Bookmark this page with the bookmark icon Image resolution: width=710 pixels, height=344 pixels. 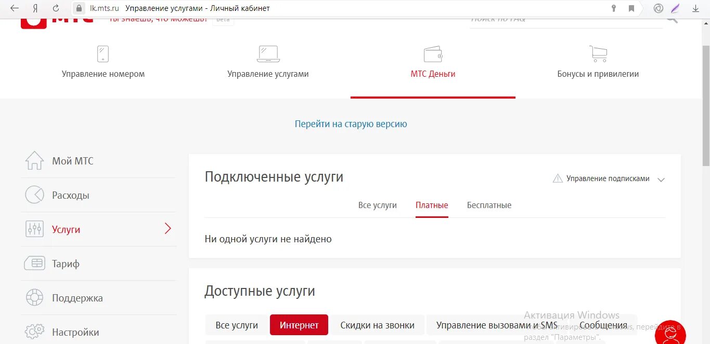631,8
